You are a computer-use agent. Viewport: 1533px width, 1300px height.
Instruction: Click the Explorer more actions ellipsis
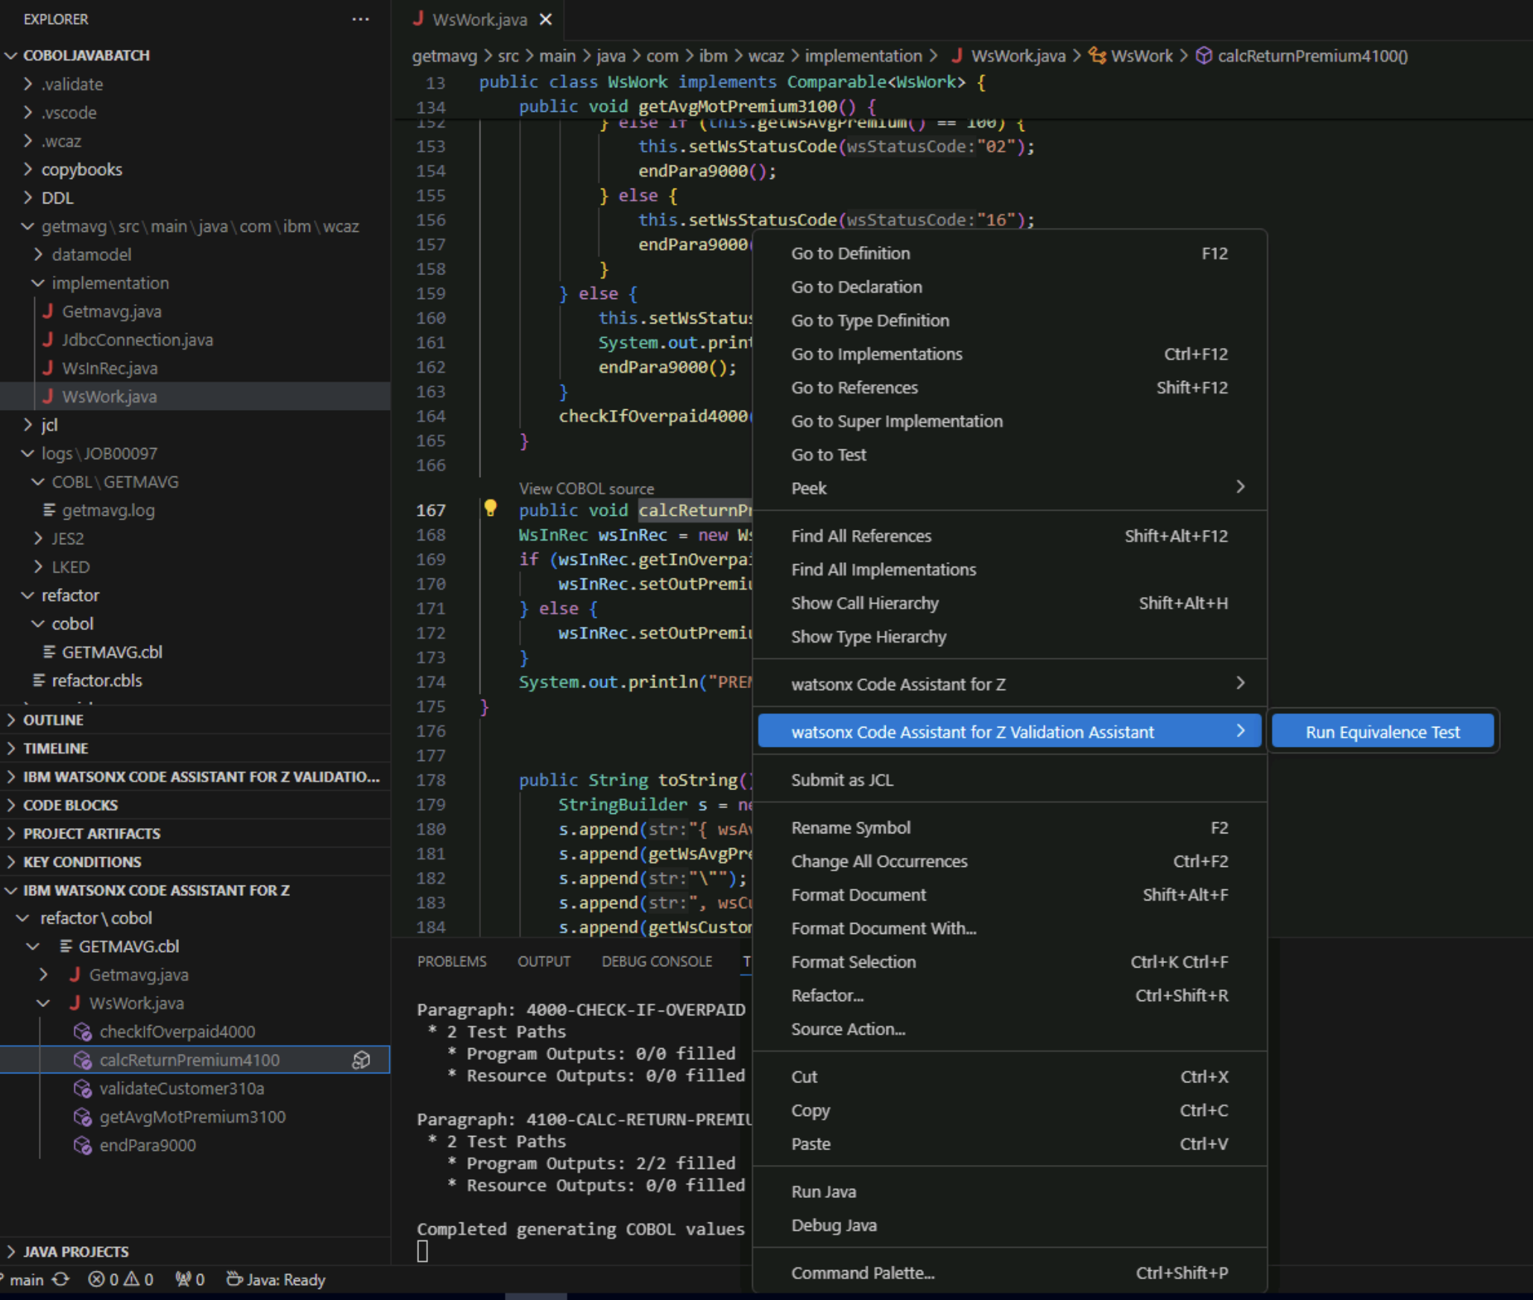coord(360,19)
